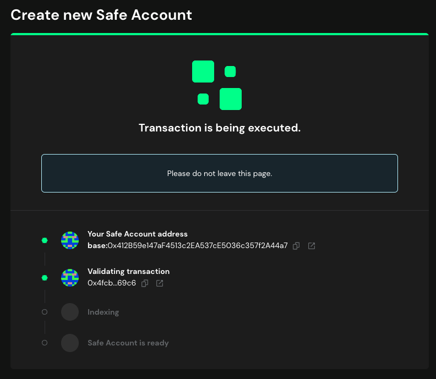The image size is (436, 379).
Task: Click the animated green Safe loading logo
Action: click(217, 85)
